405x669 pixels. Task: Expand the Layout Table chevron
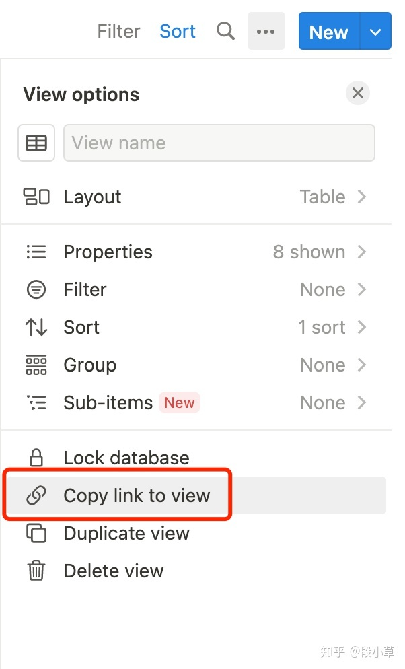coord(362,197)
